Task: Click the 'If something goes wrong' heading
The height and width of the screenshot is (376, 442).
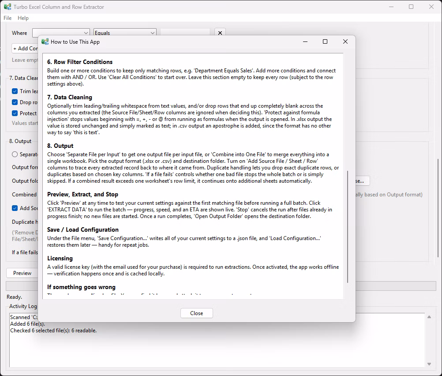Action: (x=81, y=287)
